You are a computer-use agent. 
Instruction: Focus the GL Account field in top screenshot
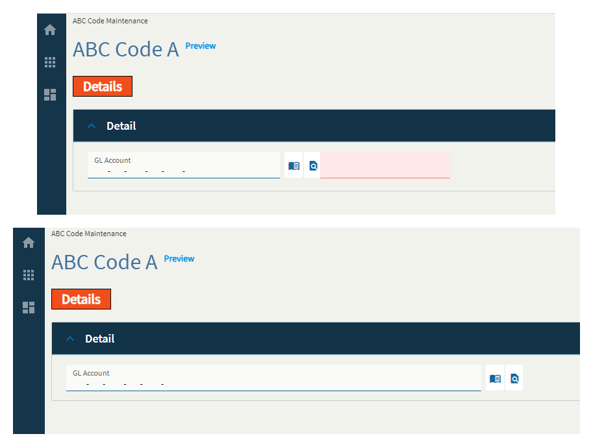pos(184,165)
